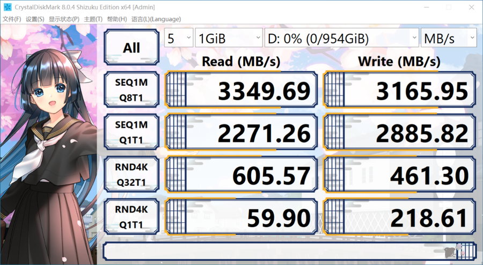The height and width of the screenshot is (265, 483).
Task: Click the Read (MB/s) column header
Action: [241, 62]
